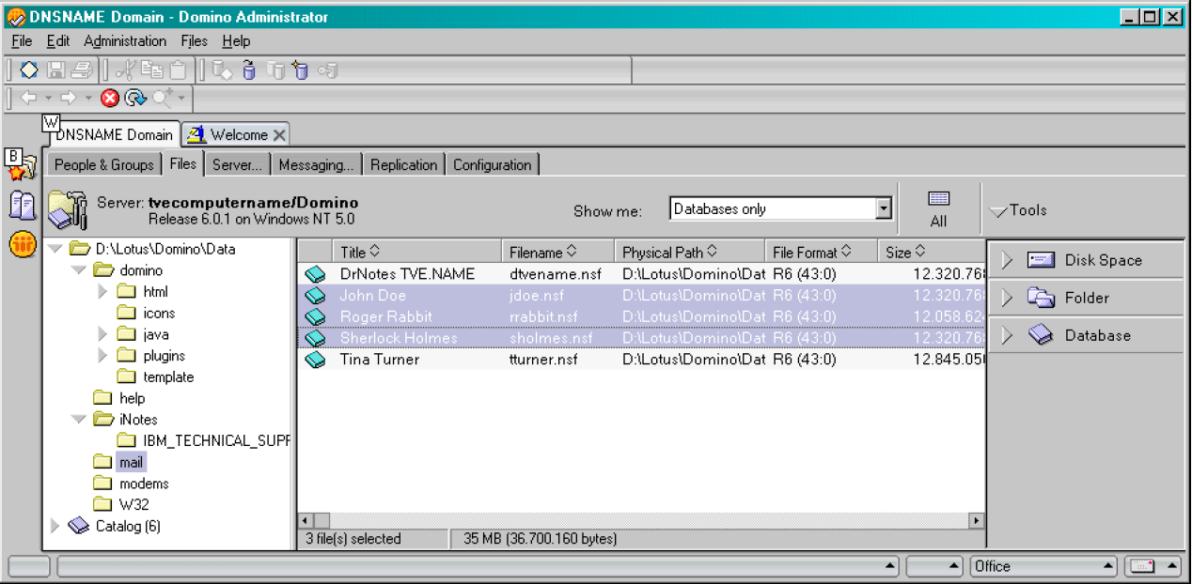Sort by the File Format column header
1192x584 pixels.
(822, 252)
